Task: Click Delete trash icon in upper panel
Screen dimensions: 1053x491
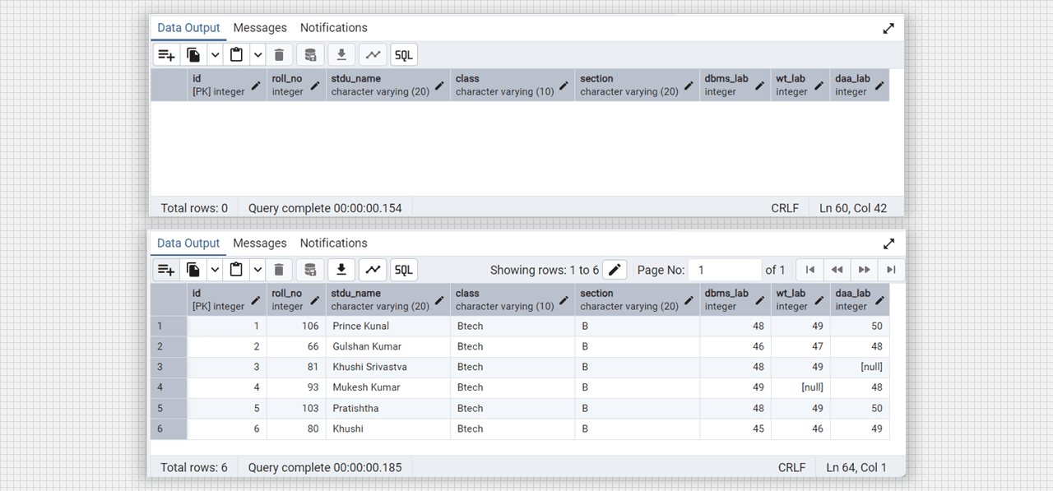Action: [279, 55]
